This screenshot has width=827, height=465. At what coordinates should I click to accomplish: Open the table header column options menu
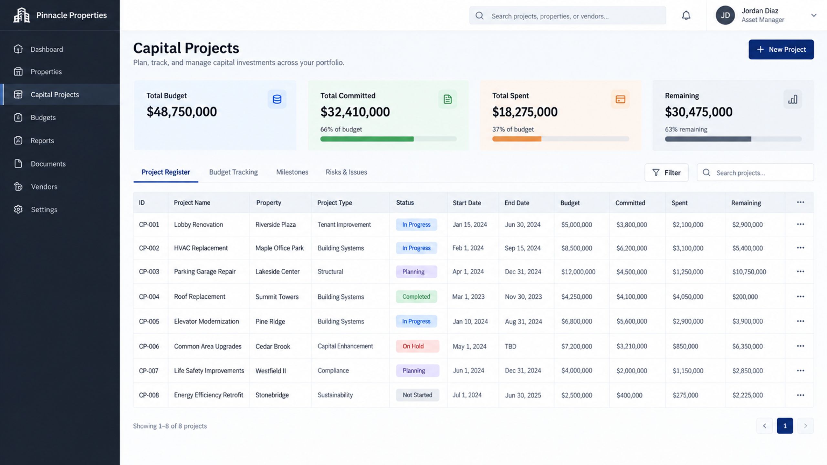800,202
